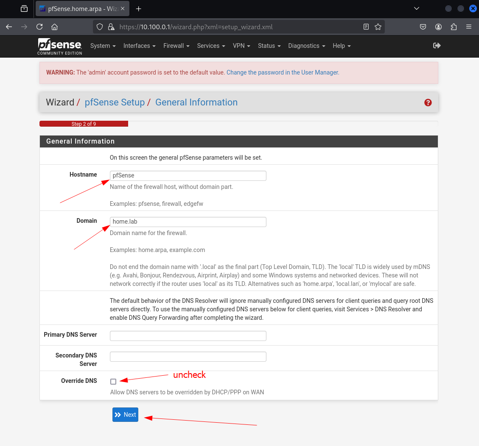Click the General Information panel header
Viewport: 479px width, 446px height.
pos(238,141)
